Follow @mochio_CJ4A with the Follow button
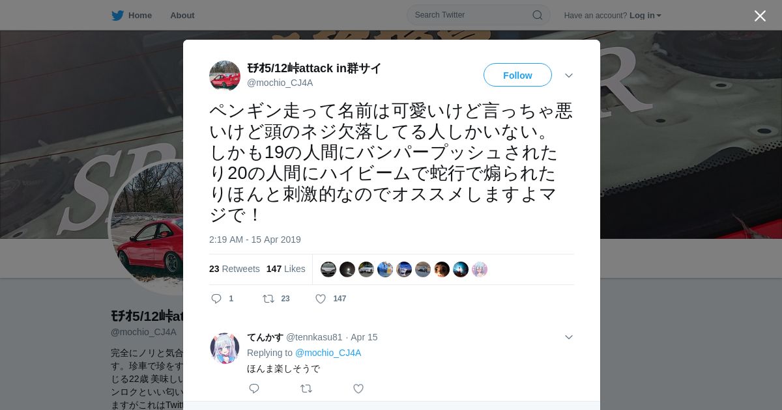The width and height of the screenshot is (782, 410). pyautogui.click(x=517, y=75)
